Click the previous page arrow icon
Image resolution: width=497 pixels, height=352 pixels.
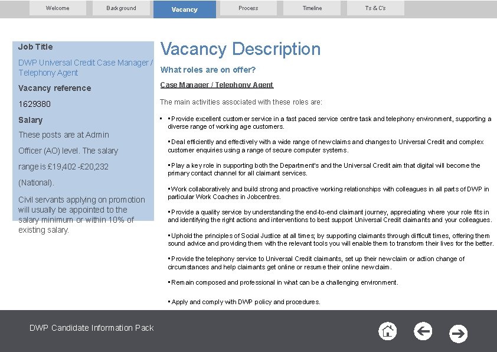tap(423, 331)
